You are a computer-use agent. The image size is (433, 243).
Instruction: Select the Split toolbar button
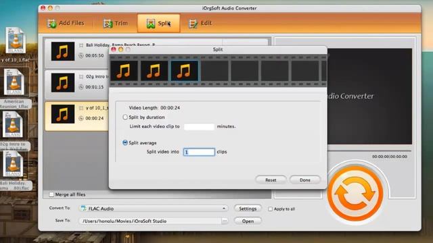point(159,24)
